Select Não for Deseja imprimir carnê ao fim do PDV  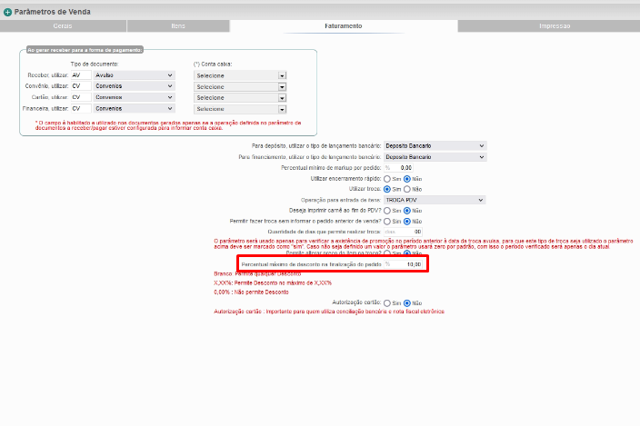point(407,211)
